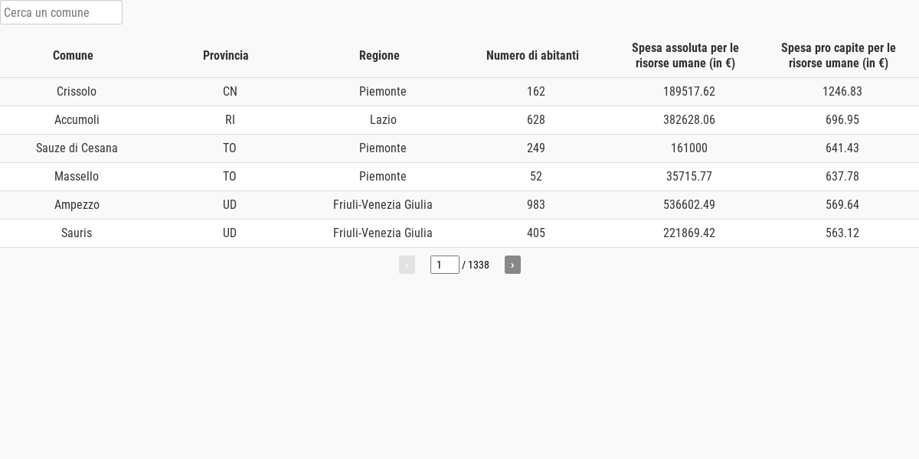The image size is (919, 459).
Task: Sort by Numero di abitanti header
Action: 532,55
